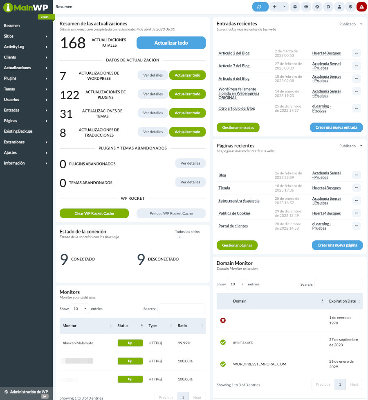
Task: Click Clear WP Rocket Cache button
Action: 94,214
